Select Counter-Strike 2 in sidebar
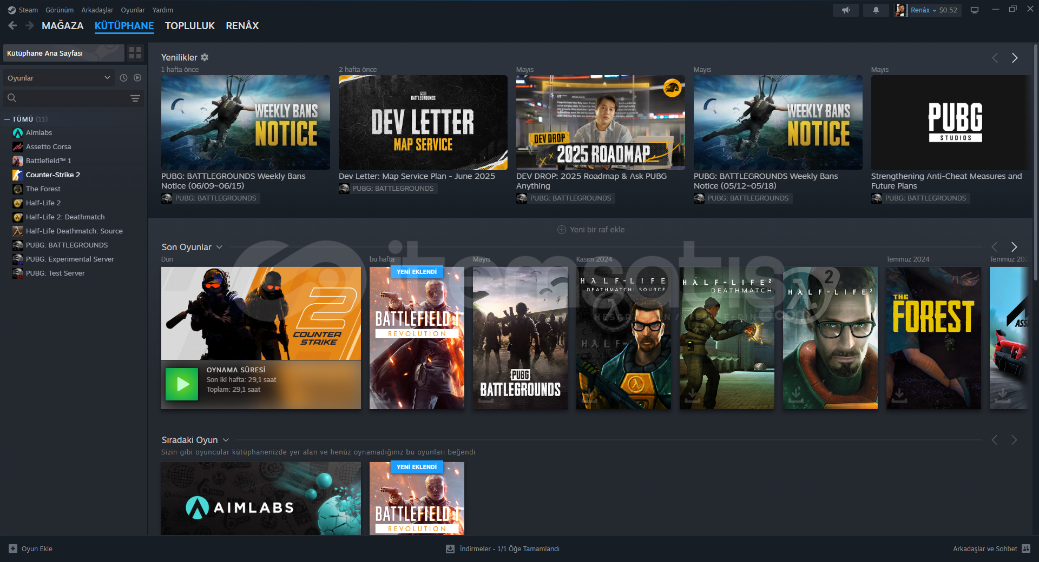The image size is (1039, 562). (52, 175)
